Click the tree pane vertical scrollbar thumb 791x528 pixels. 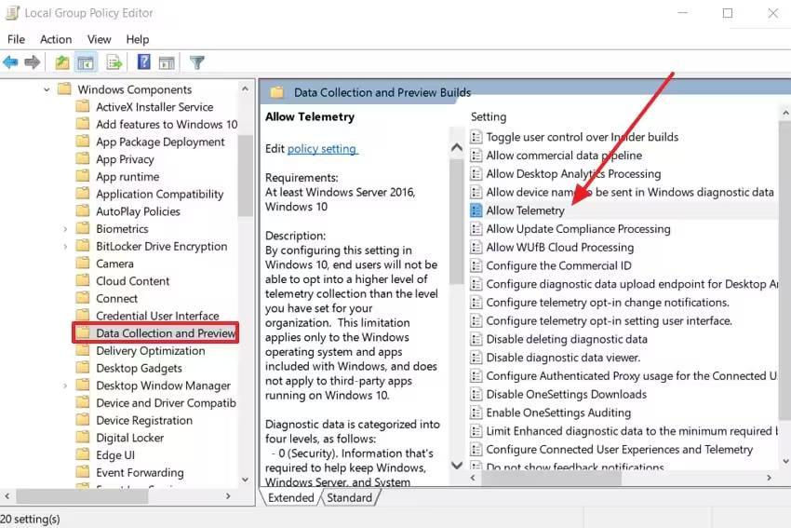[245, 176]
